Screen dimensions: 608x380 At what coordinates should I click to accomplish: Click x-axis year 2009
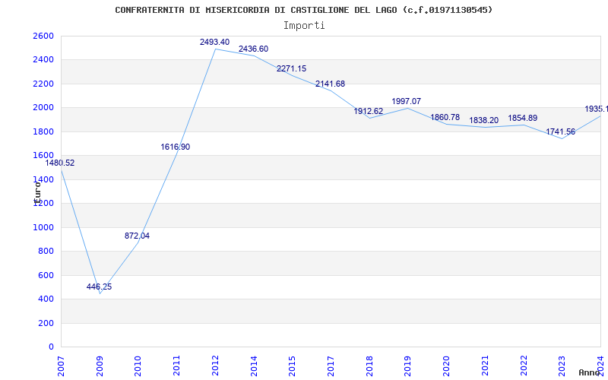tap(100, 367)
